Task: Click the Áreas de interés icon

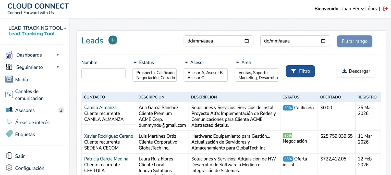Action: point(9,122)
